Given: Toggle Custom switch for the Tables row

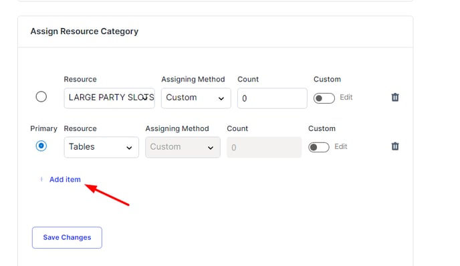Looking at the screenshot, I should 319,147.
